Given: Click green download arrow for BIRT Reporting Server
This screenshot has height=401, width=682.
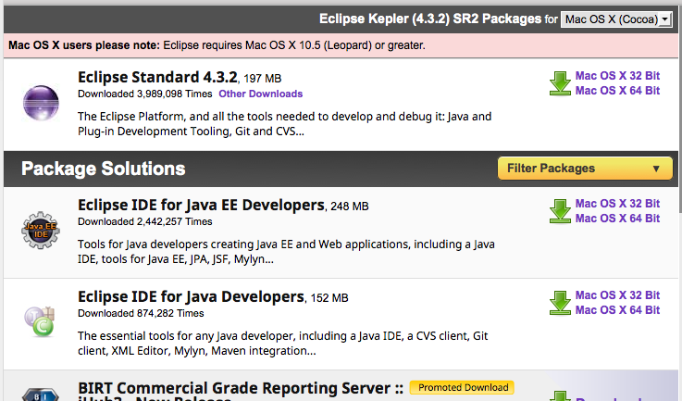Looking at the screenshot, I should pyautogui.click(x=560, y=395).
